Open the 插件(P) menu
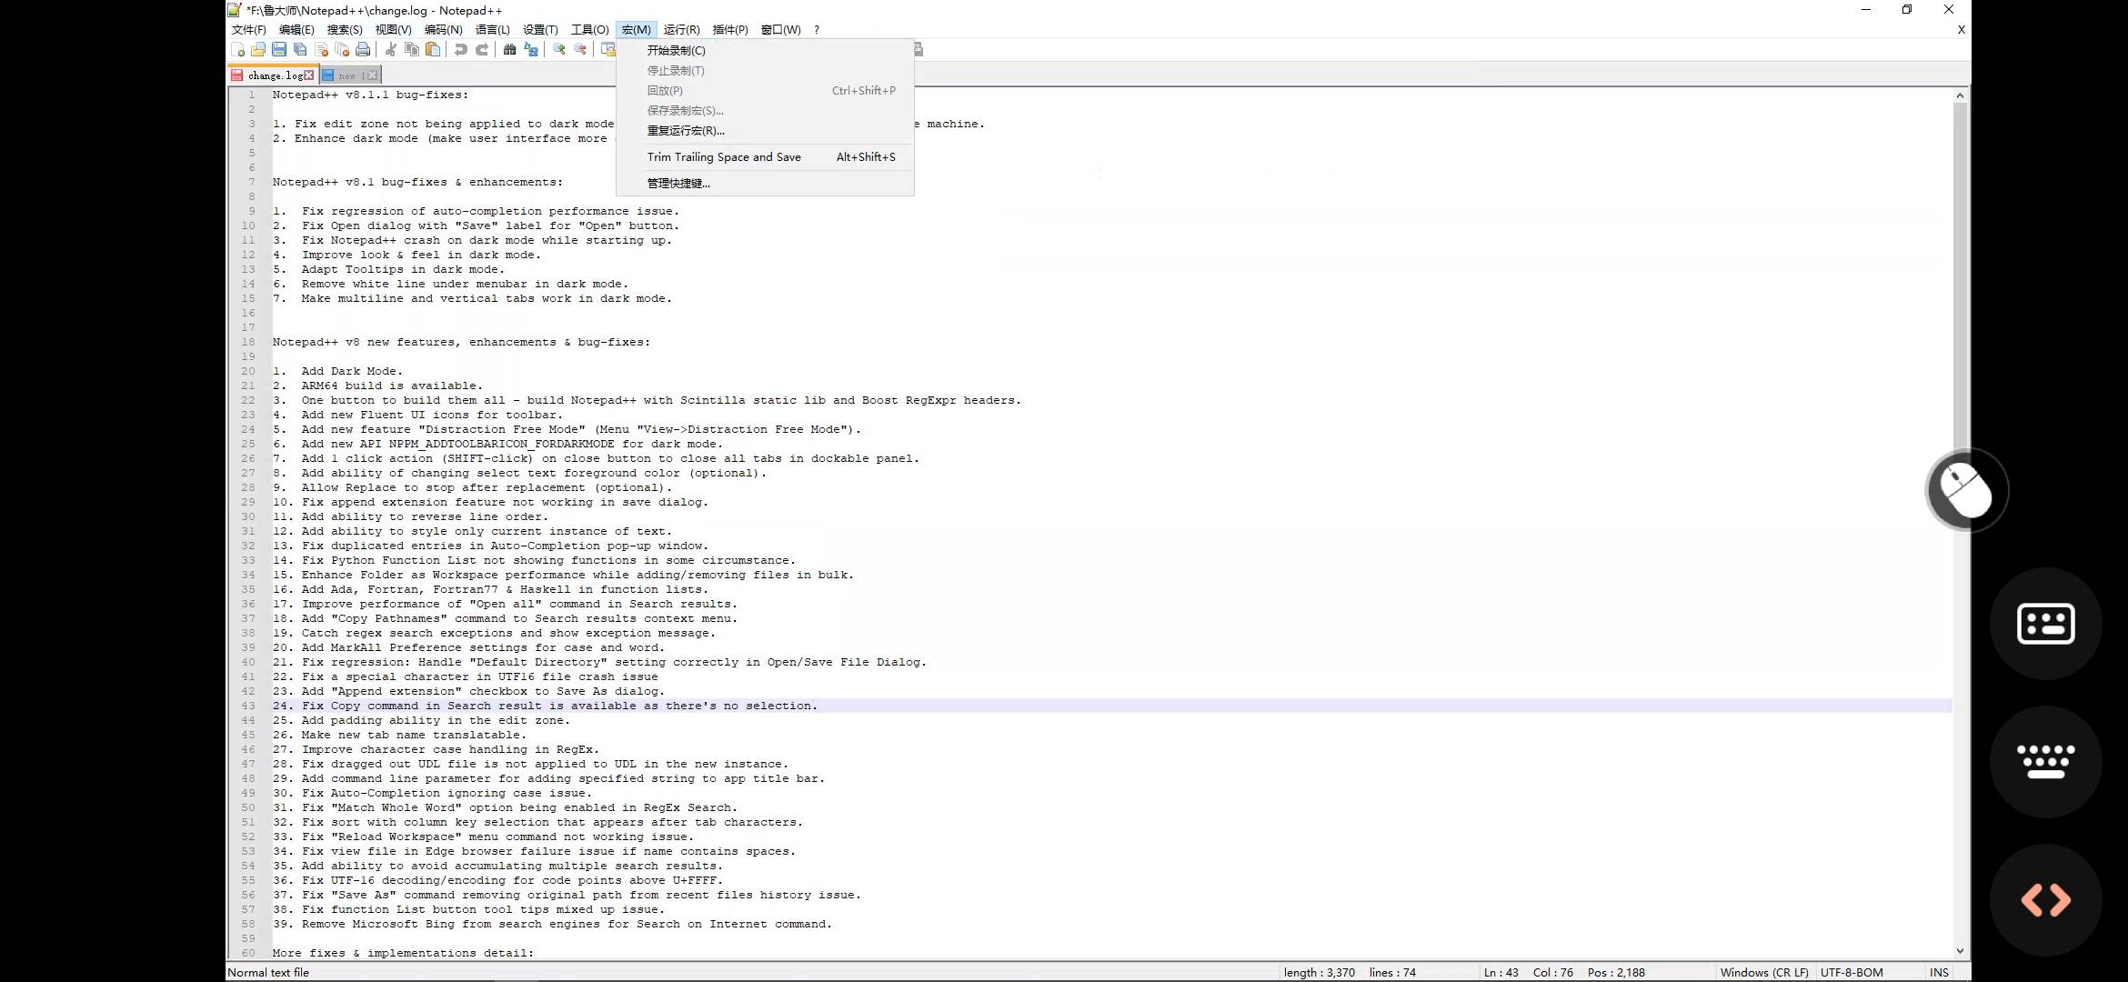Screen dimensions: 2128x982 [x=730, y=30]
